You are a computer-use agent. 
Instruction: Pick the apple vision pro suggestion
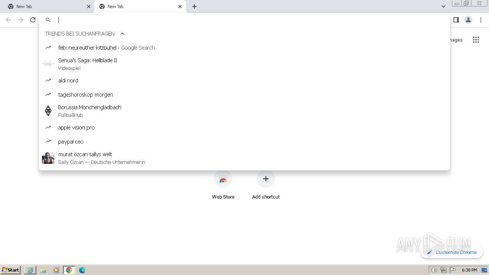coord(244,128)
